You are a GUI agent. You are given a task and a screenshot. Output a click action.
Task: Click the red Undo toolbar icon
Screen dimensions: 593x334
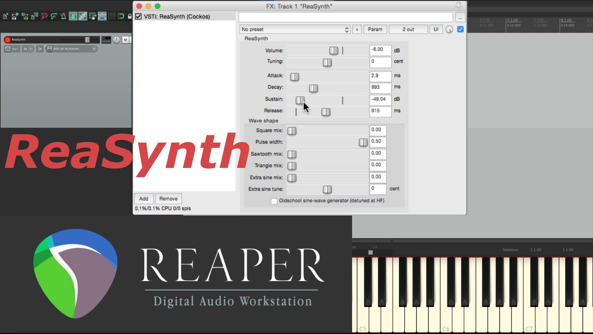coord(44,16)
